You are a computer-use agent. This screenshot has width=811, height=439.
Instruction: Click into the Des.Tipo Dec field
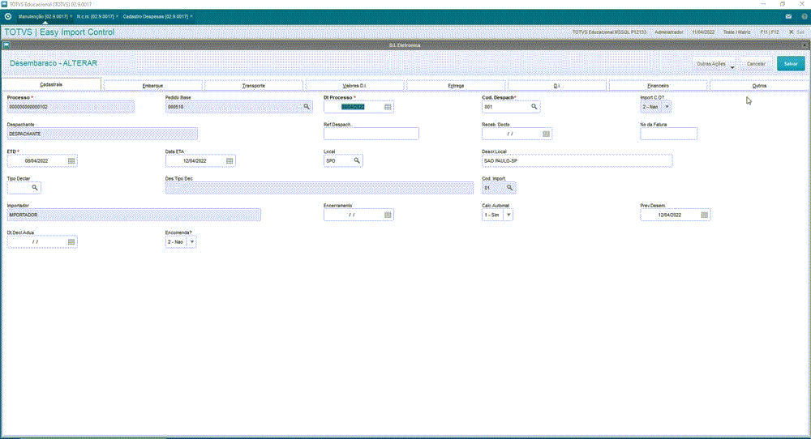point(319,188)
